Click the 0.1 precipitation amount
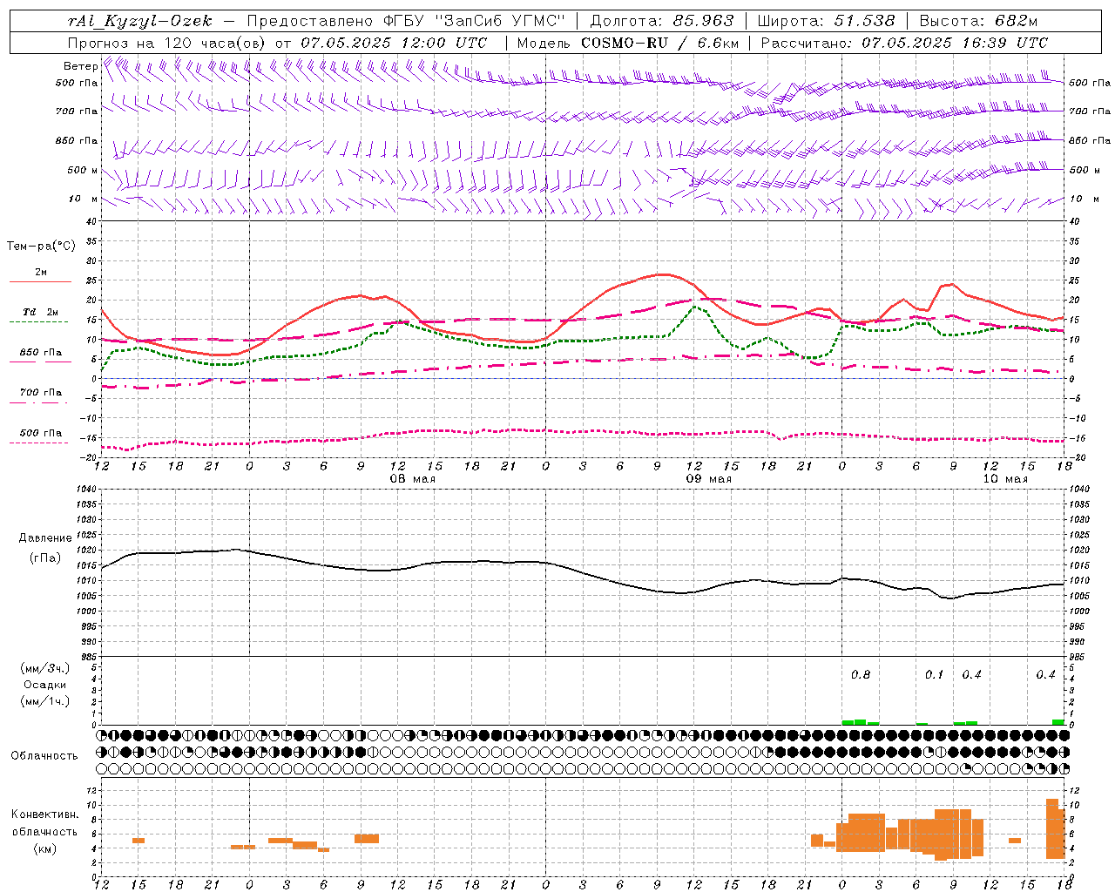 click(x=935, y=675)
